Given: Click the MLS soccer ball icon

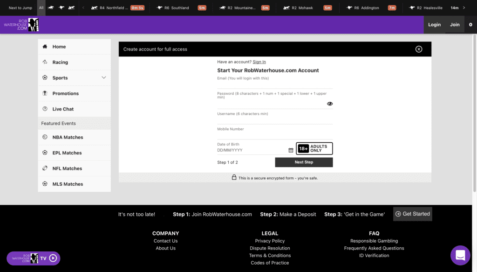Looking at the screenshot, I should [45, 184].
